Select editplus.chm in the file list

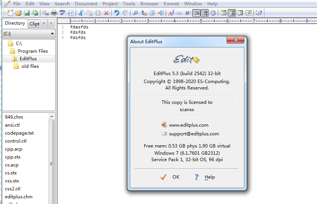coord(19,196)
